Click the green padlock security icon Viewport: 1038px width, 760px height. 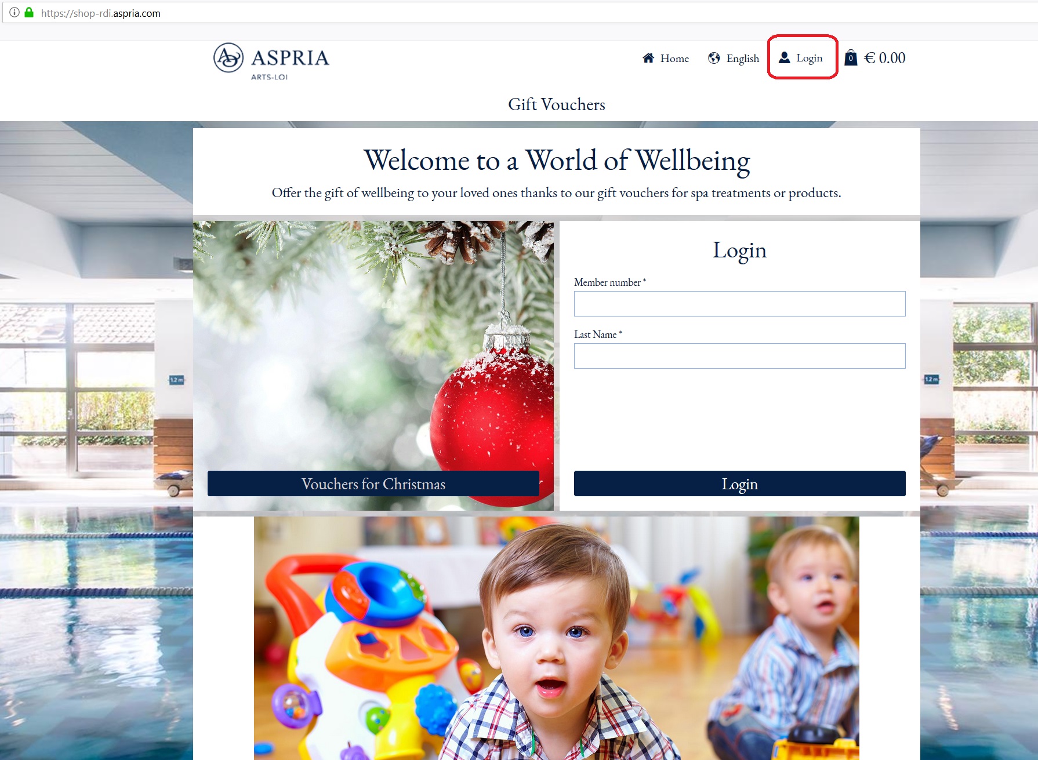(x=29, y=12)
